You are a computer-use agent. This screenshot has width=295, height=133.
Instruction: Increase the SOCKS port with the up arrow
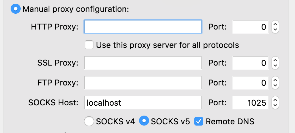275,100
